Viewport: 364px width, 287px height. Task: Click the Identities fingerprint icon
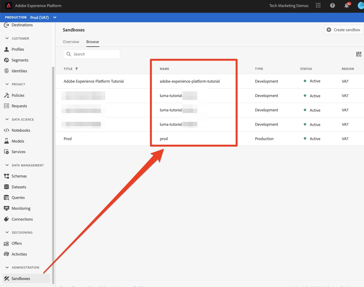pyautogui.click(x=7, y=71)
